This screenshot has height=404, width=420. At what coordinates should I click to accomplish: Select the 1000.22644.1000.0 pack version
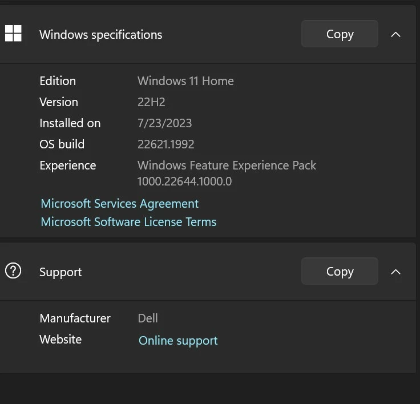(184, 181)
